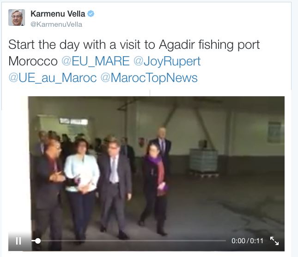Seek to the middle of the video progress bar
This screenshot has width=298, height=257.
(128, 241)
